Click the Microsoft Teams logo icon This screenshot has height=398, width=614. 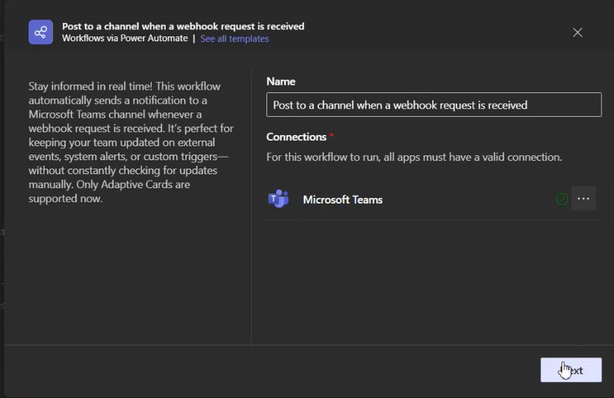point(278,199)
